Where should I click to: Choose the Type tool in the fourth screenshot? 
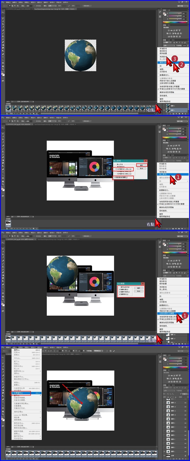(x=3, y=402)
